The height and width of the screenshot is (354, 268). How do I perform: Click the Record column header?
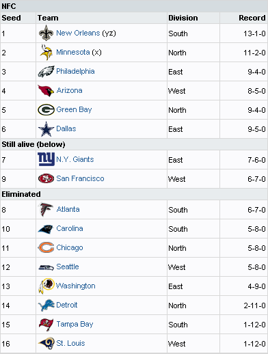pyautogui.click(x=252, y=18)
